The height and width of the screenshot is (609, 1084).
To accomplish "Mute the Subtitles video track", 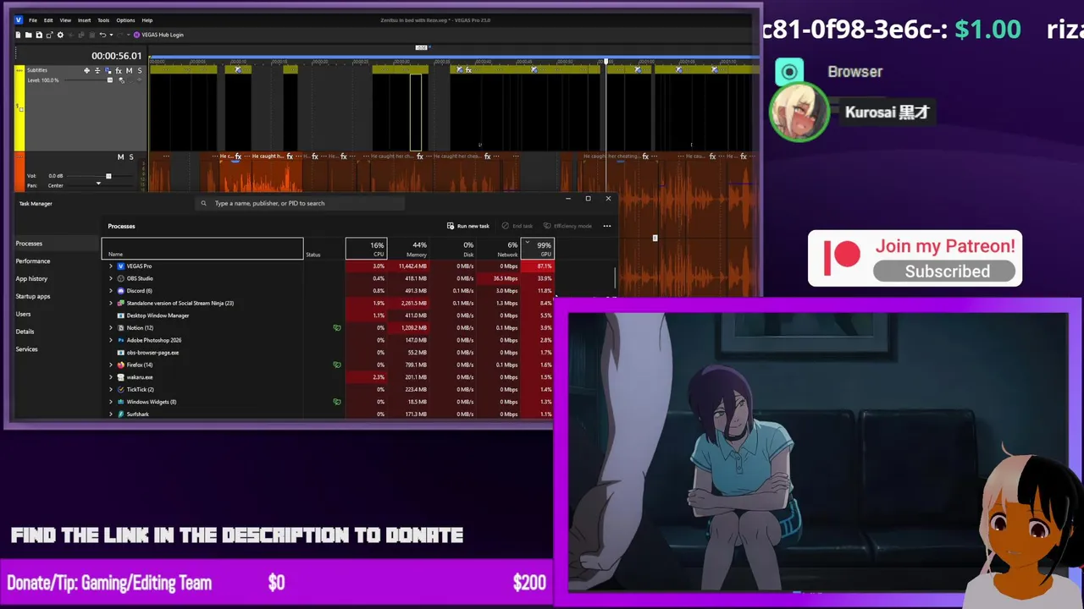I will (129, 70).
